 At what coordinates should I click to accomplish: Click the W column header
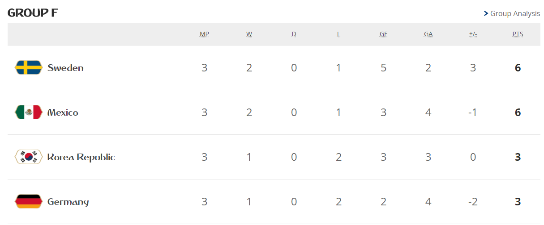pos(249,34)
